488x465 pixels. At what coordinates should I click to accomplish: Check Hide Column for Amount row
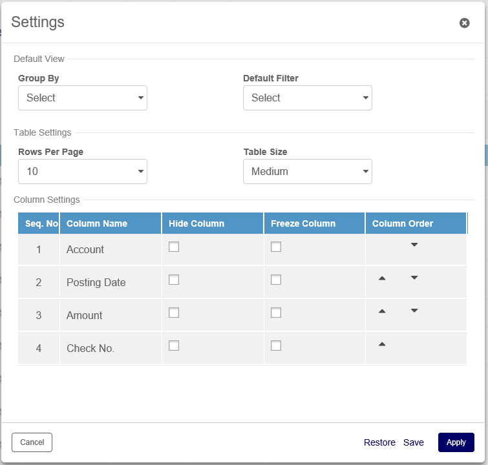174,313
